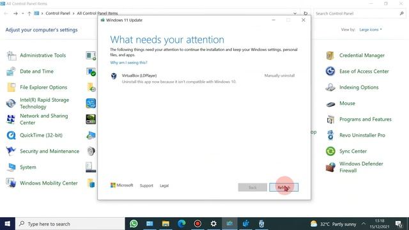Open Administrative Tools icon in Control Panel
The width and height of the screenshot is (409, 230).
(x=12, y=56)
